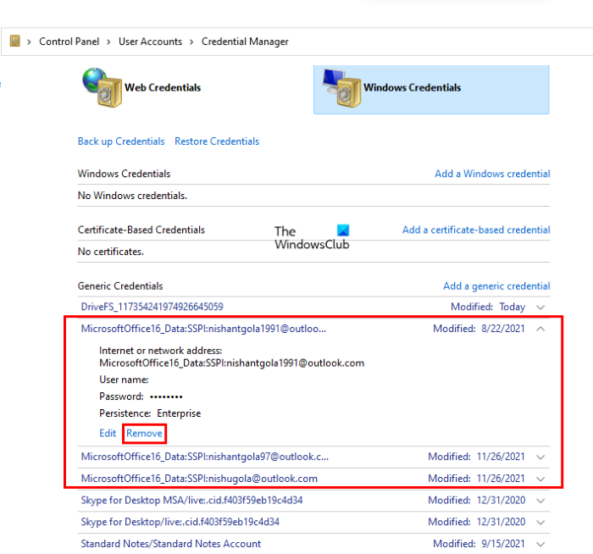Expand Skype for Desktop MSA entry
Viewport: 593px width, 554px height.
540,501
